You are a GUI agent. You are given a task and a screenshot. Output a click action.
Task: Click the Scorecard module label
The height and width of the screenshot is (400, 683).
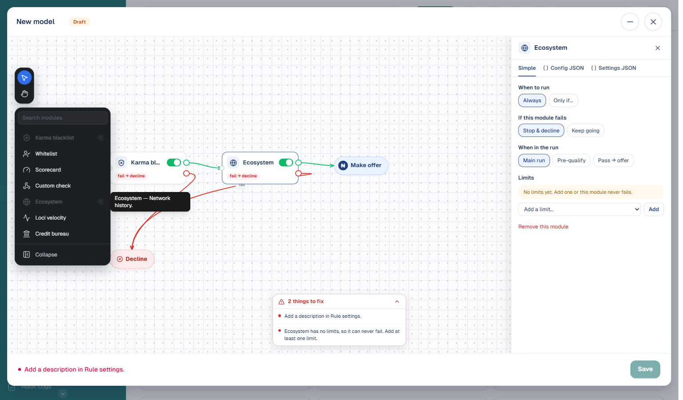pos(48,170)
